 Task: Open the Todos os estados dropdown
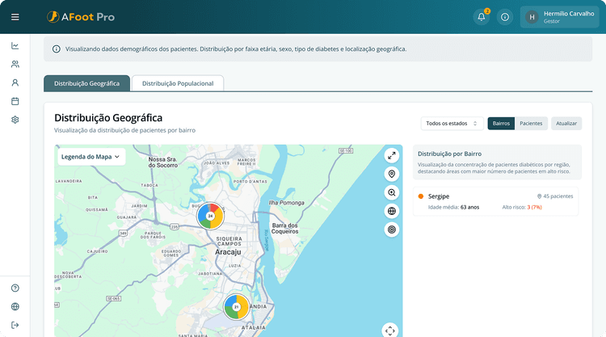point(452,124)
